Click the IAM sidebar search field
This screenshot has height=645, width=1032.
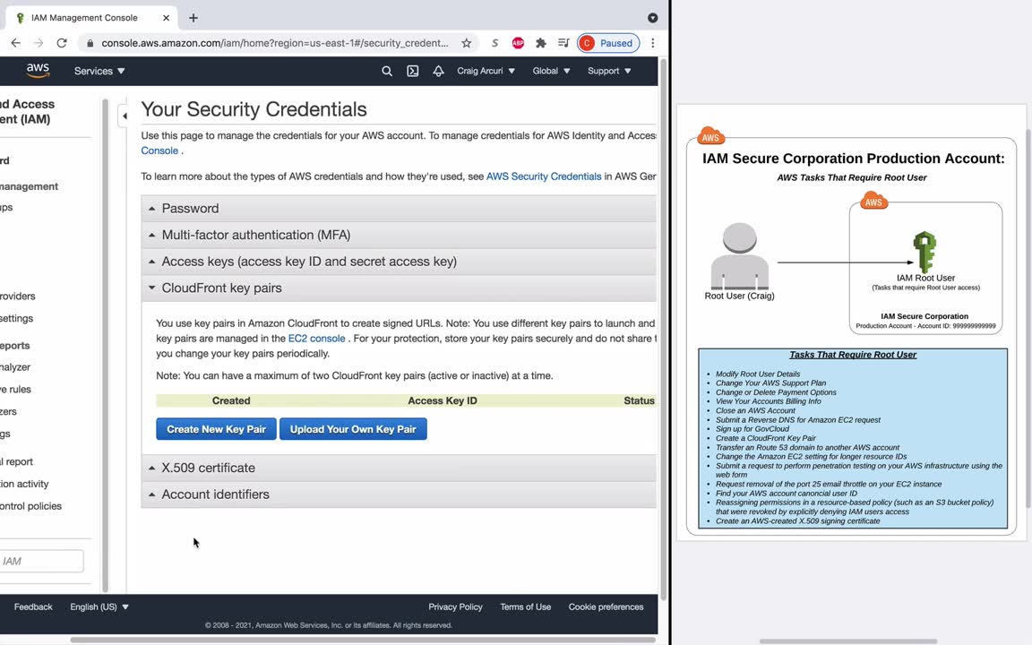click(41, 561)
